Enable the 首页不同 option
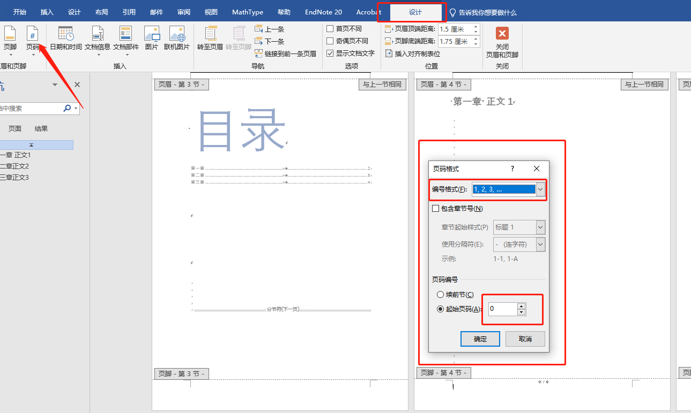Viewport: 691px width, 413px height. [x=330, y=28]
